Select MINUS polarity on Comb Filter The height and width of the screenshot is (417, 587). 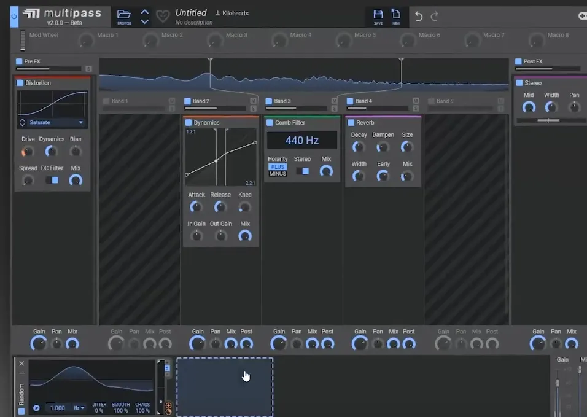tap(278, 174)
